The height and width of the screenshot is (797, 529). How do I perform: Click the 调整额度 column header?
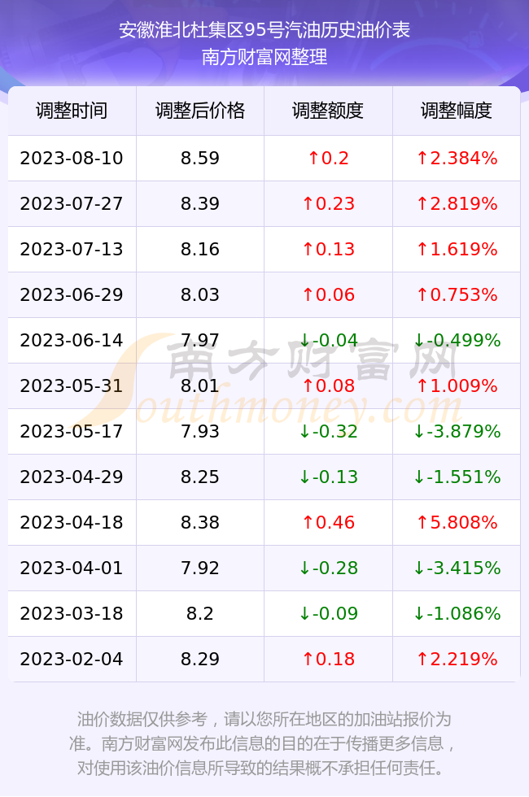[x=328, y=111]
